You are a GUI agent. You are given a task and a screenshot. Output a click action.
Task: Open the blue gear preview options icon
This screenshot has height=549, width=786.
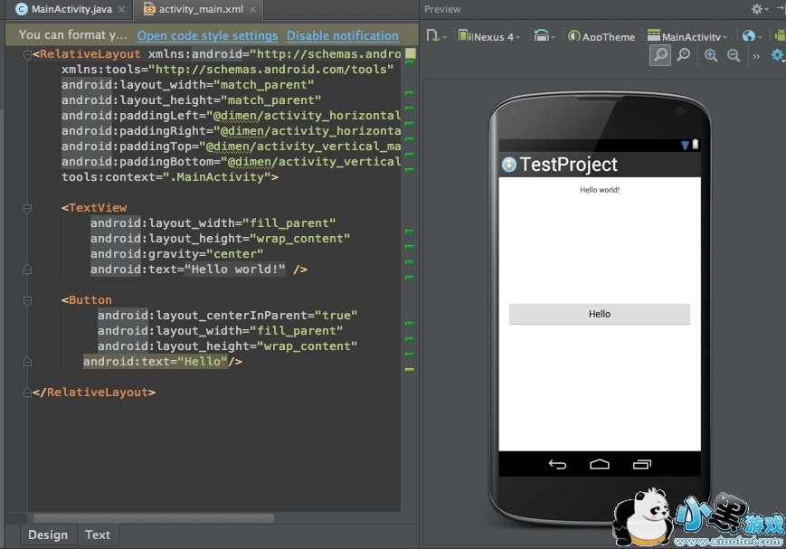pyautogui.click(x=777, y=56)
